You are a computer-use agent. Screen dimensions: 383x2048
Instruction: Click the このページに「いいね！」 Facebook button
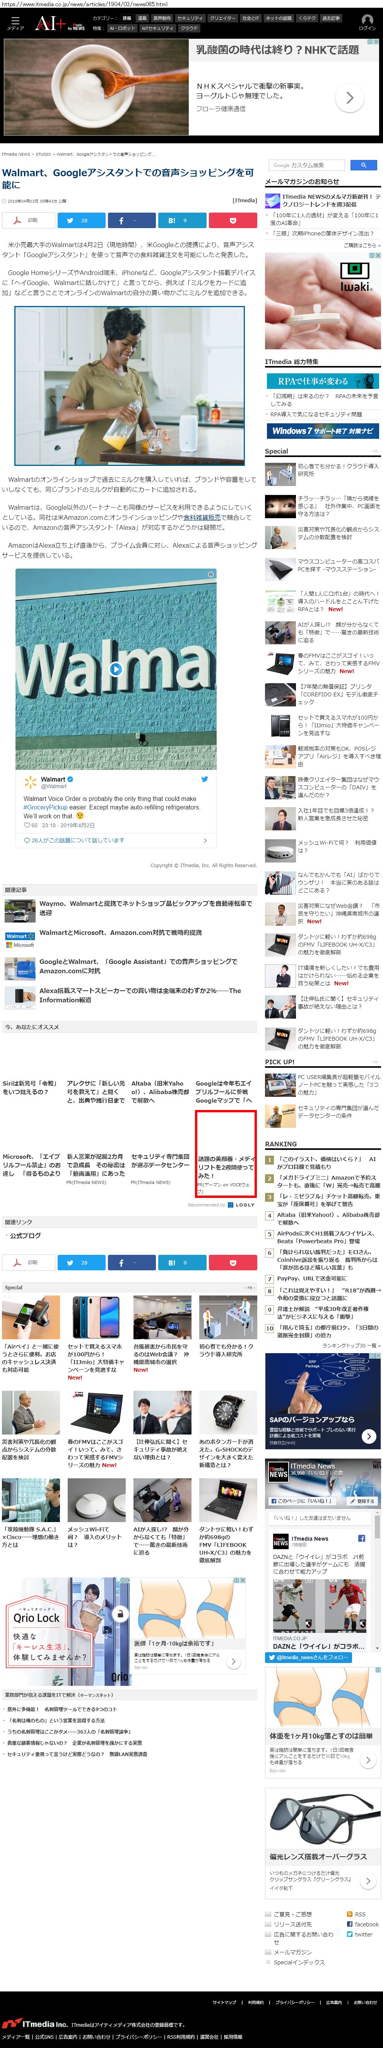[303, 1501]
